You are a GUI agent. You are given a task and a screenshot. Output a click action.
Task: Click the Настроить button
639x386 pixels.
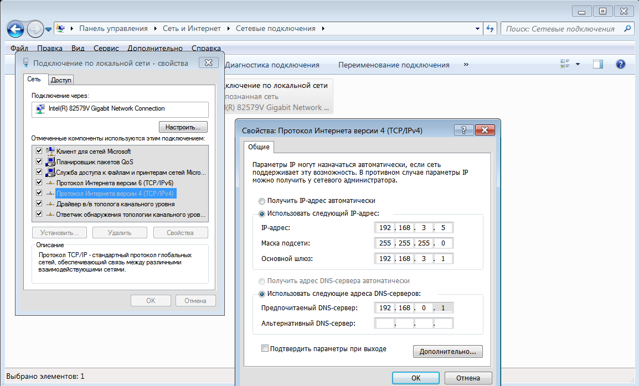click(x=183, y=126)
